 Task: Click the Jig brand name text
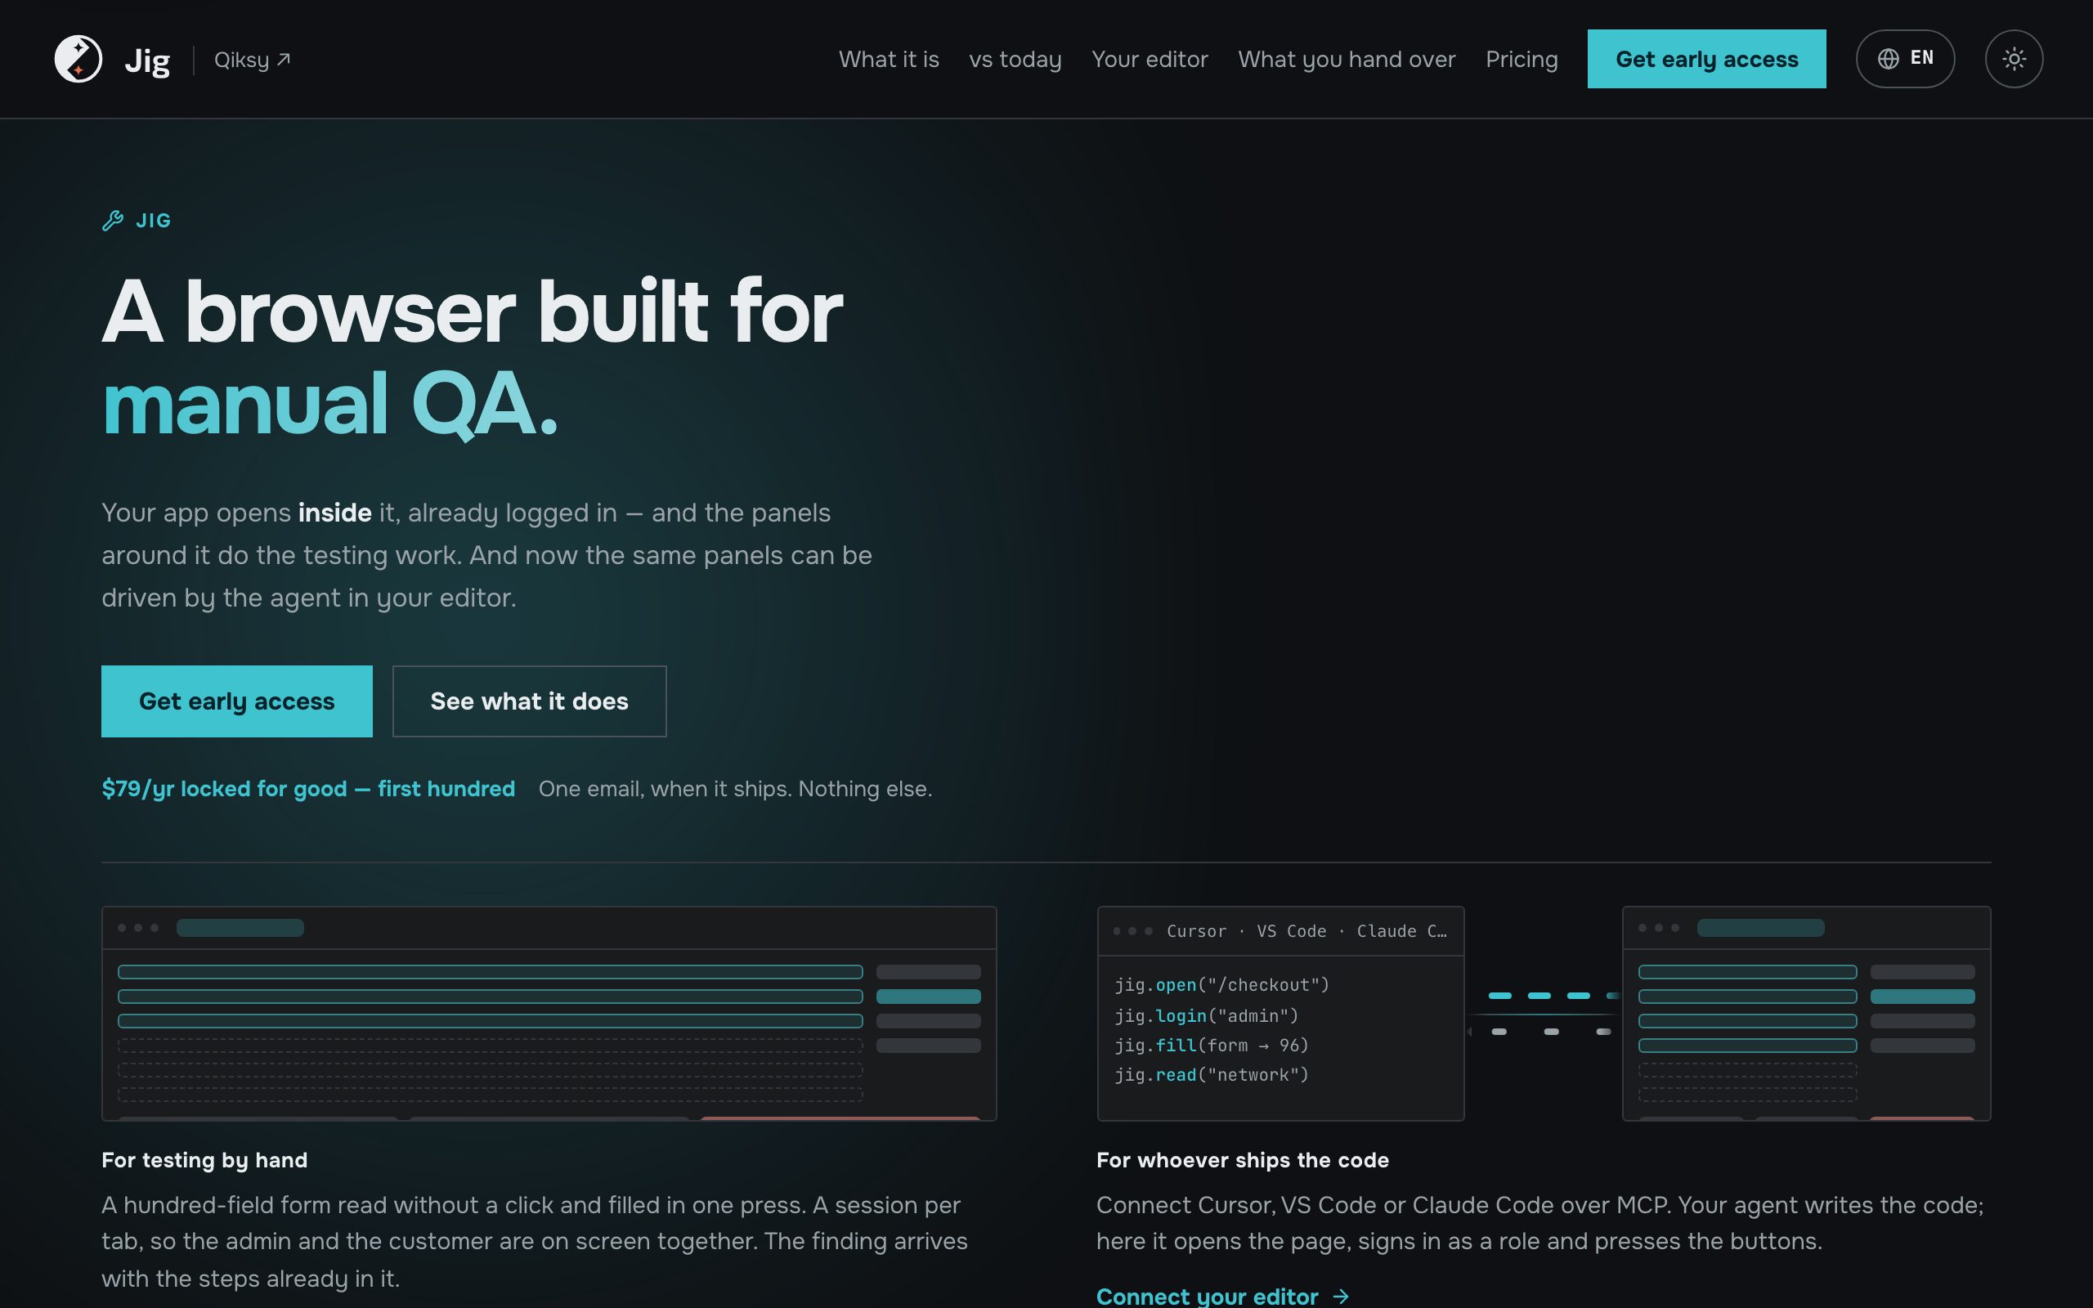pos(147,60)
